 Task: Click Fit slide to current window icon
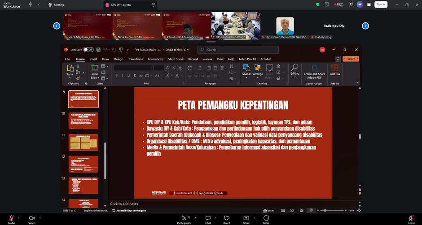coord(359,211)
